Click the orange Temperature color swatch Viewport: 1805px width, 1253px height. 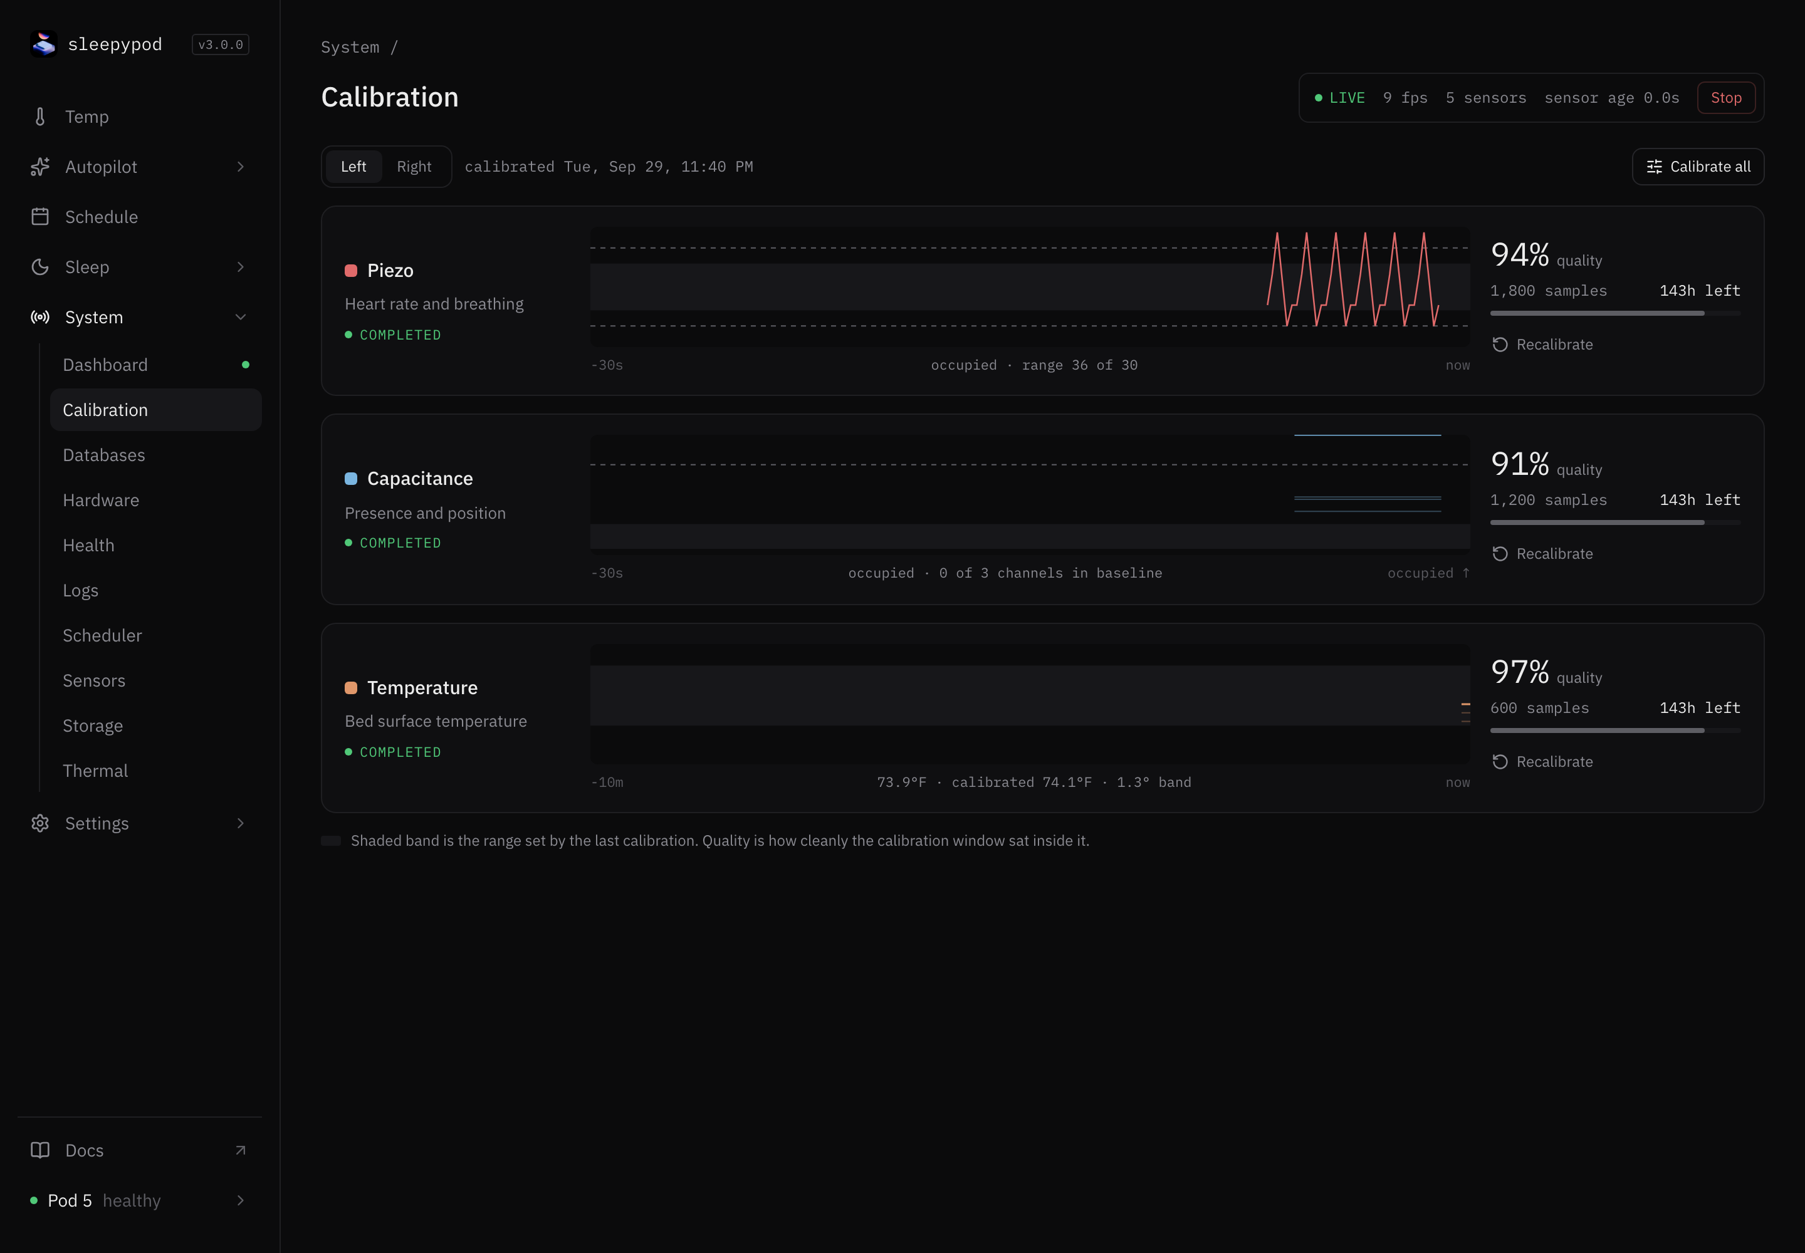(351, 688)
